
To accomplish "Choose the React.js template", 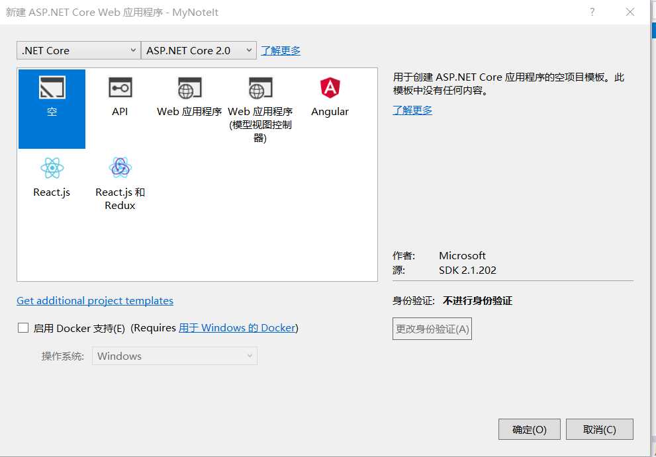I will (52, 177).
